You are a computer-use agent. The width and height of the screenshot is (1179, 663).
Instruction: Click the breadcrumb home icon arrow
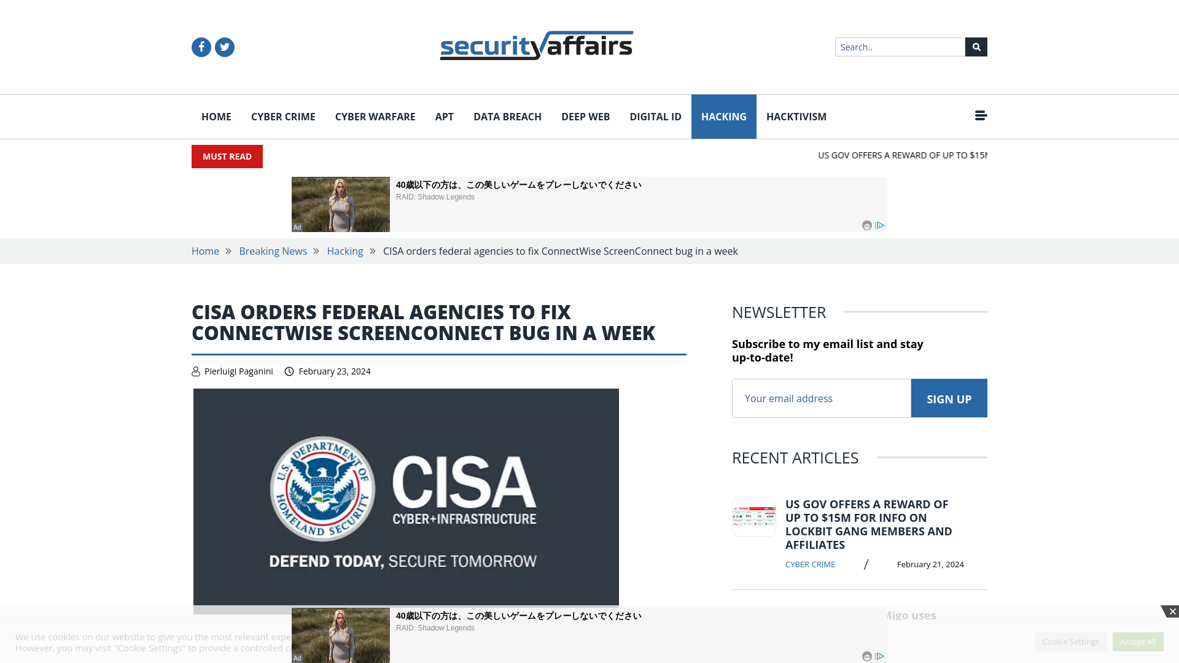(x=229, y=251)
